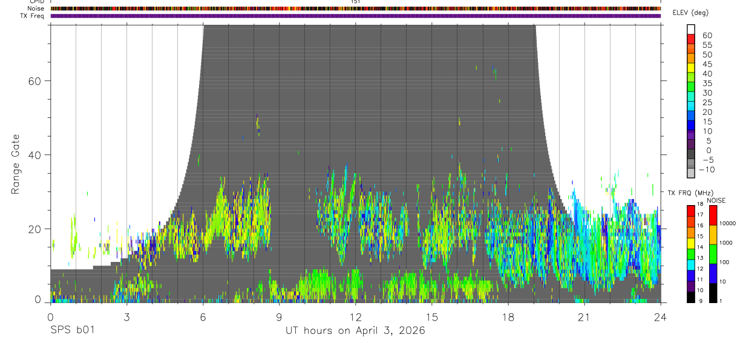Click ELEV colorbar label '55'
Image resolution: width=743 pixels, height=343 pixels.
707,45
